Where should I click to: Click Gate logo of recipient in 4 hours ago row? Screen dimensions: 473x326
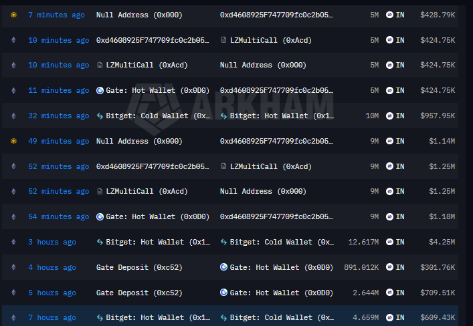[223, 267]
